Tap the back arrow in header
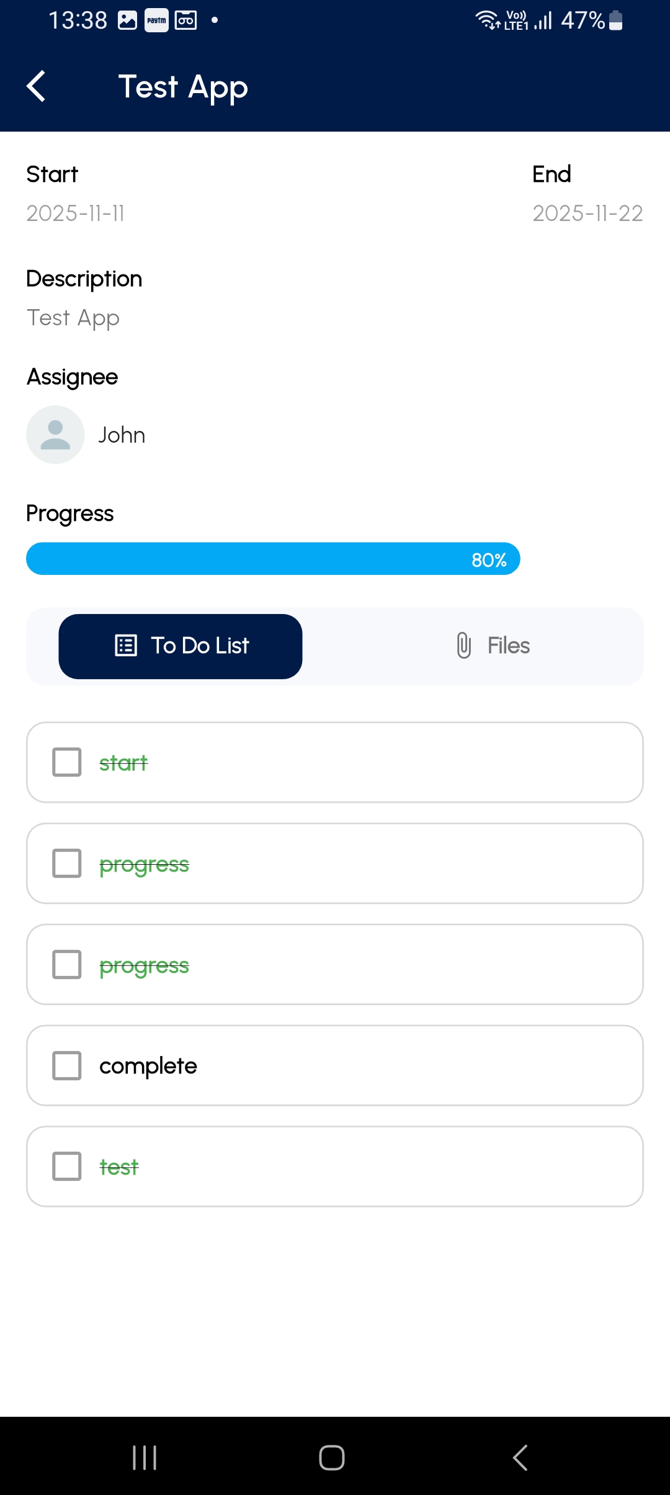 (x=37, y=86)
